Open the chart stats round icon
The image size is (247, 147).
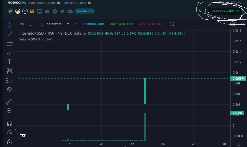[x=18, y=11]
